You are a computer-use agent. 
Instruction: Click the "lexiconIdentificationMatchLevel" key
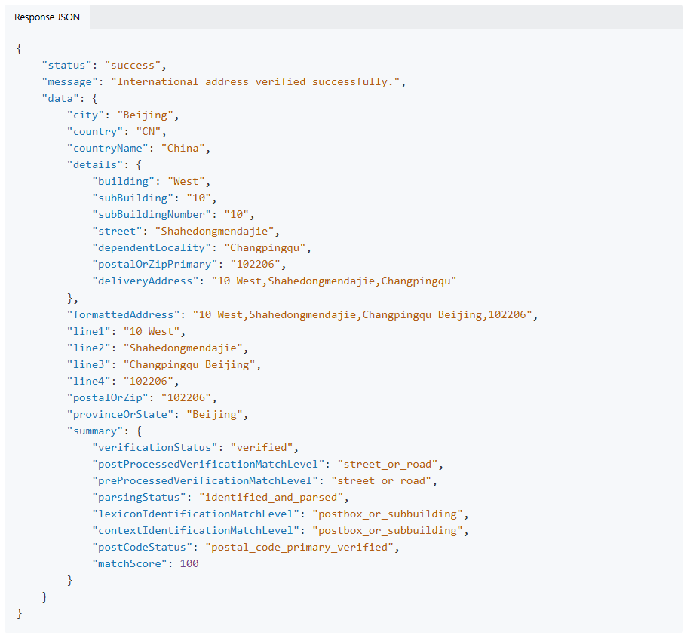tap(195, 514)
